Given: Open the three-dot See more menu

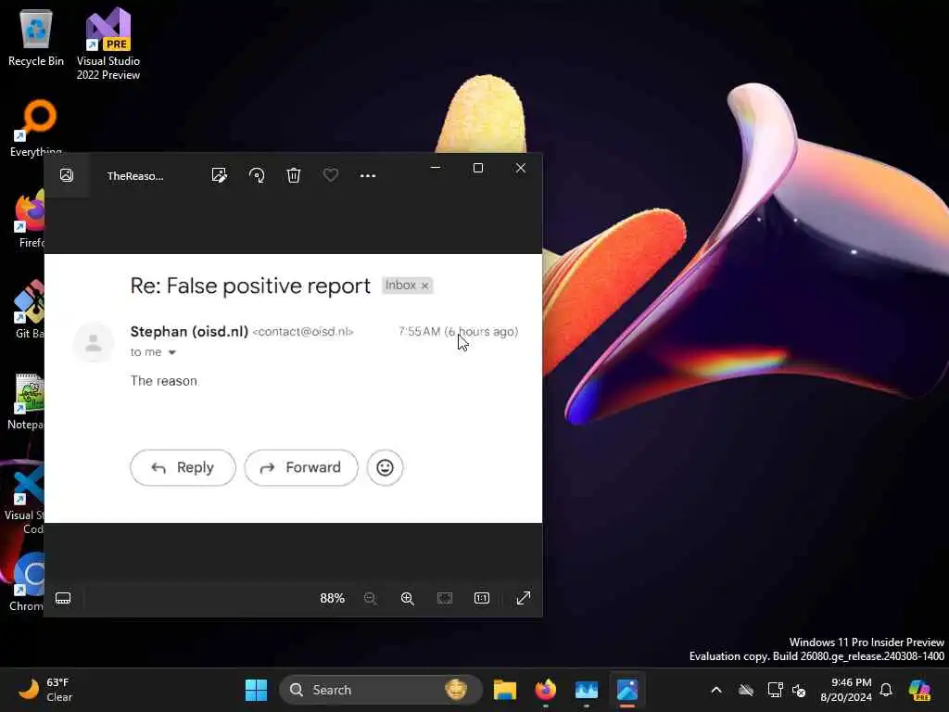Looking at the screenshot, I should coord(368,175).
